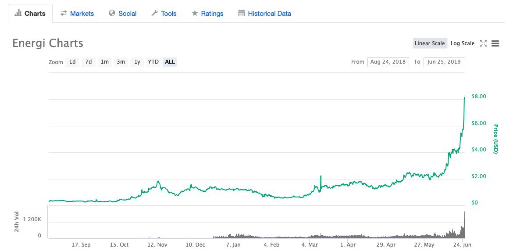Viewport: 506px width, 251px height.
Task: Select the Linear Scale option
Action: (x=430, y=43)
